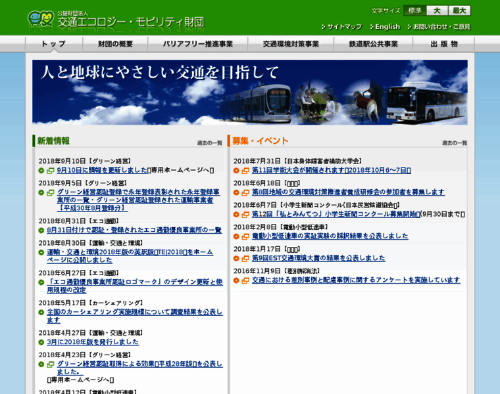The height and width of the screenshot is (394, 500).
Task: Click the orange arrow icon beside 第11回学術大会 link
Action: click(236, 171)
